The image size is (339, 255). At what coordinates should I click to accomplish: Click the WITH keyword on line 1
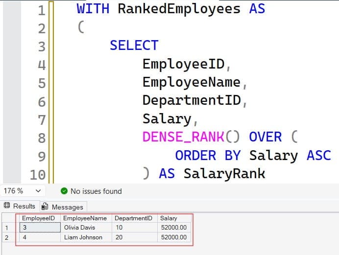tap(93, 9)
